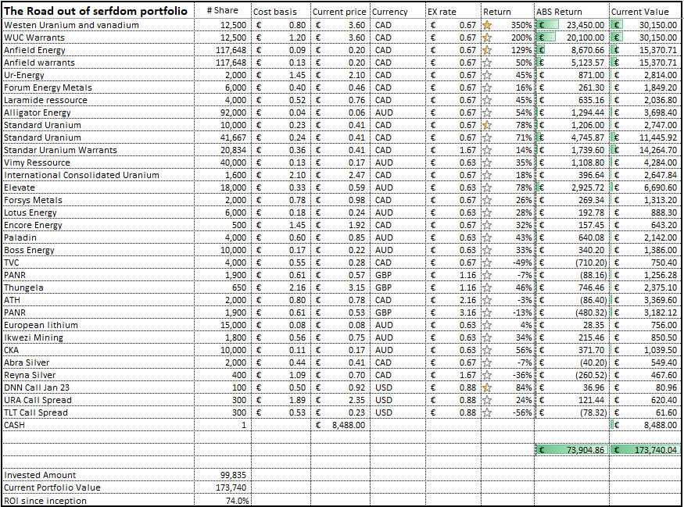Click the star icon in DNN Call Jan 23 row

click(487, 388)
